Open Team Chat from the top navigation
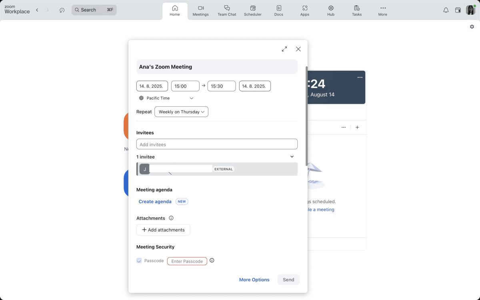 point(227,10)
